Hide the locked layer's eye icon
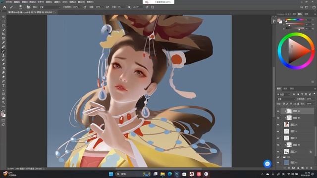317x178 pixels. tap(278, 152)
